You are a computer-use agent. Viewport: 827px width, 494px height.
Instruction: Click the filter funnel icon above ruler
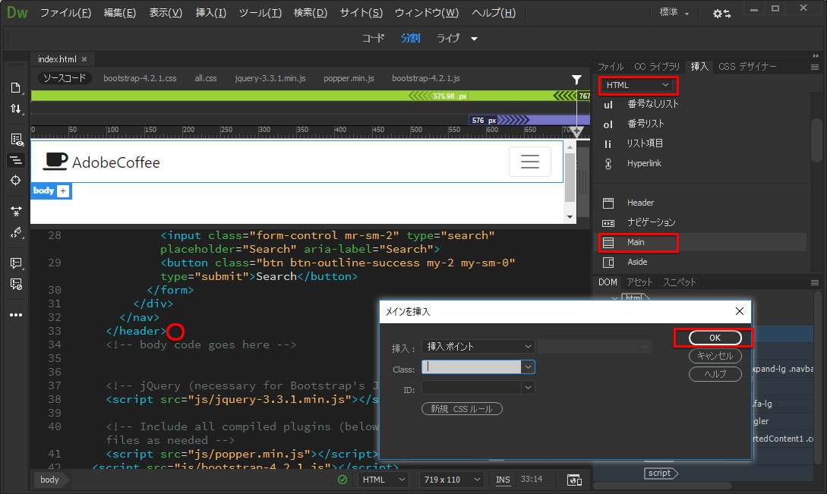(576, 79)
